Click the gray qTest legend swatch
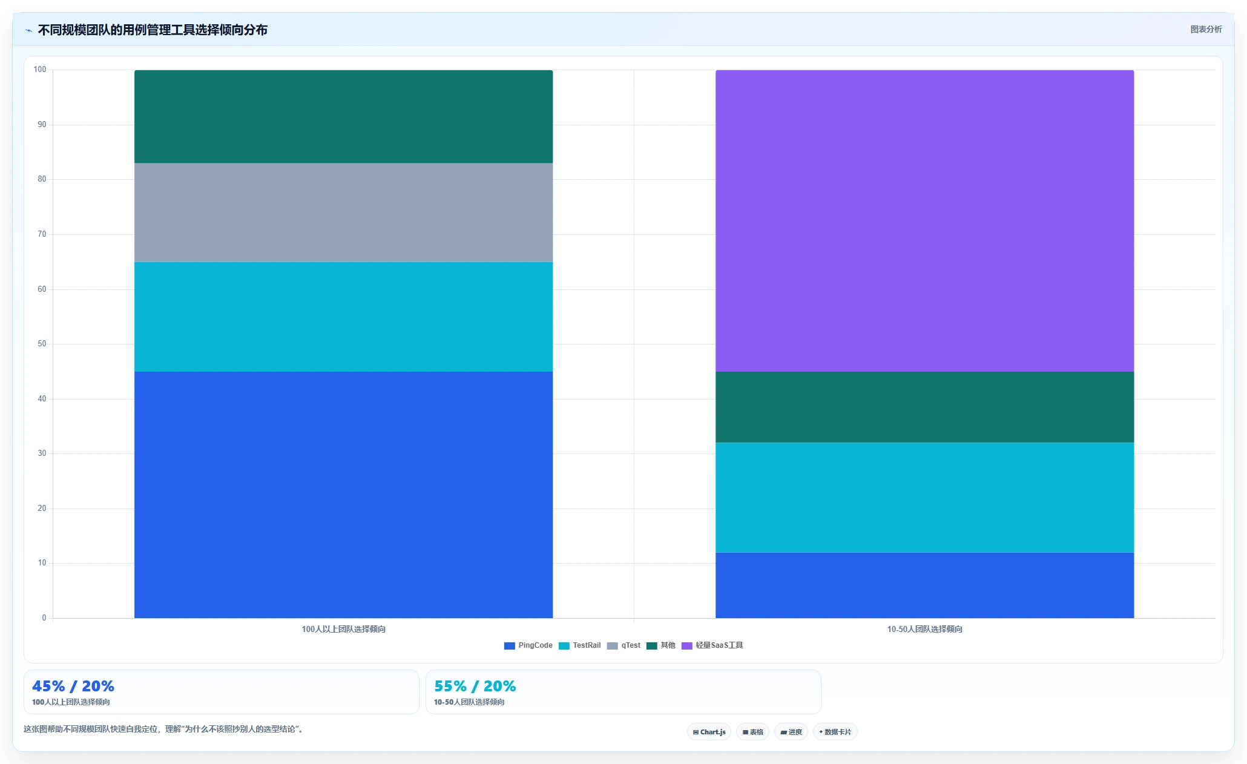Viewport: 1247px width, 764px height. [x=612, y=646]
